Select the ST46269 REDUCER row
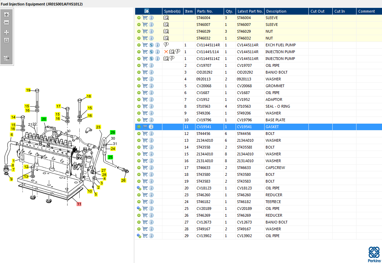The height and width of the screenshot is (263, 382). pos(258,215)
